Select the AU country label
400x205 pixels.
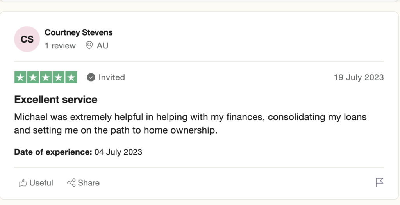103,46
